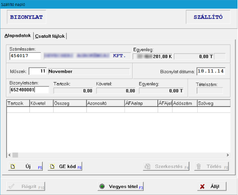Click the Rögzít button label
This screenshot has width=238, height=195.
[29, 187]
